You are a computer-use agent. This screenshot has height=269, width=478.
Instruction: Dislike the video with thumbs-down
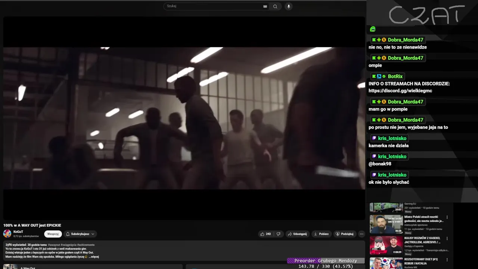[x=278, y=234]
